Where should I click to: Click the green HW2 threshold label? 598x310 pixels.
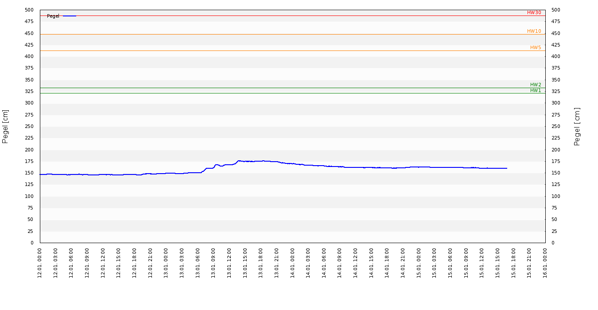[536, 85]
